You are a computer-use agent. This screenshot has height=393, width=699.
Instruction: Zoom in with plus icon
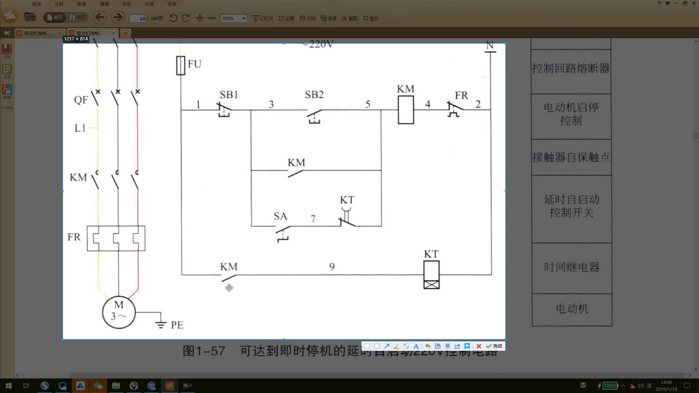[x=200, y=18]
